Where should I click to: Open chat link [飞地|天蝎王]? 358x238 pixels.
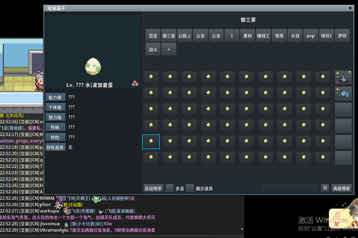[x=78, y=198]
